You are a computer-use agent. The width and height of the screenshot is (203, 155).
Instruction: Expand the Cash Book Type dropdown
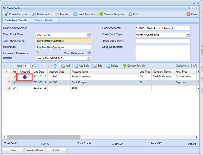point(188,35)
